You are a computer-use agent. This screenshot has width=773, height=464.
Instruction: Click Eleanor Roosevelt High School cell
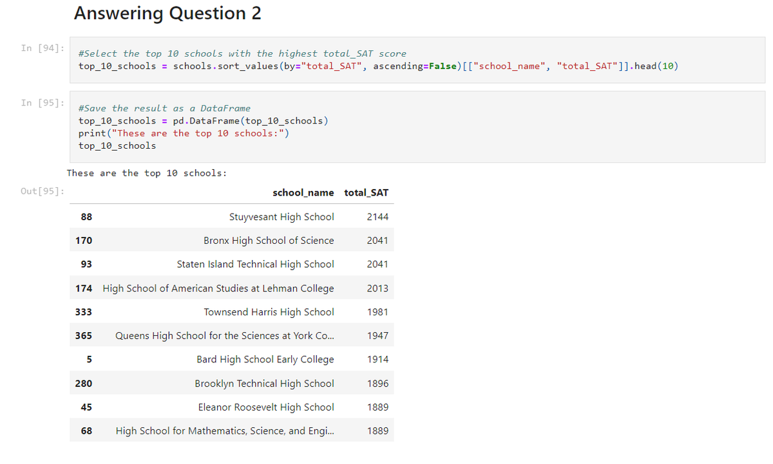click(x=266, y=407)
